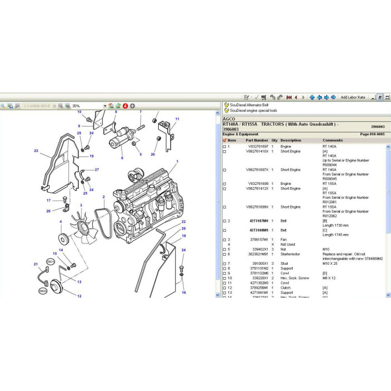Open the drawing selector 1 1-WA06-003-E dropdown

[x=54, y=106]
